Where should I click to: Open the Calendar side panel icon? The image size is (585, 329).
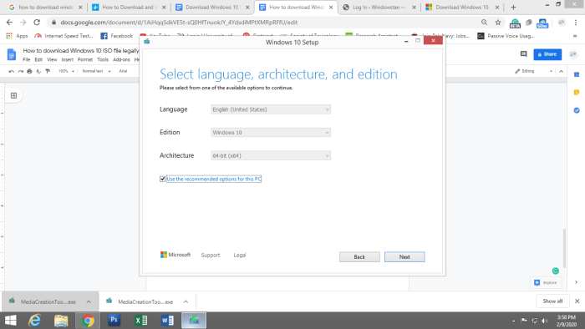[577, 74]
